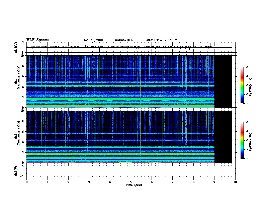The width and height of the screenshot is (265, 204).
Task: Click the 'ch.3(V)' waveform axis label
Action: (x=16, y=171)
